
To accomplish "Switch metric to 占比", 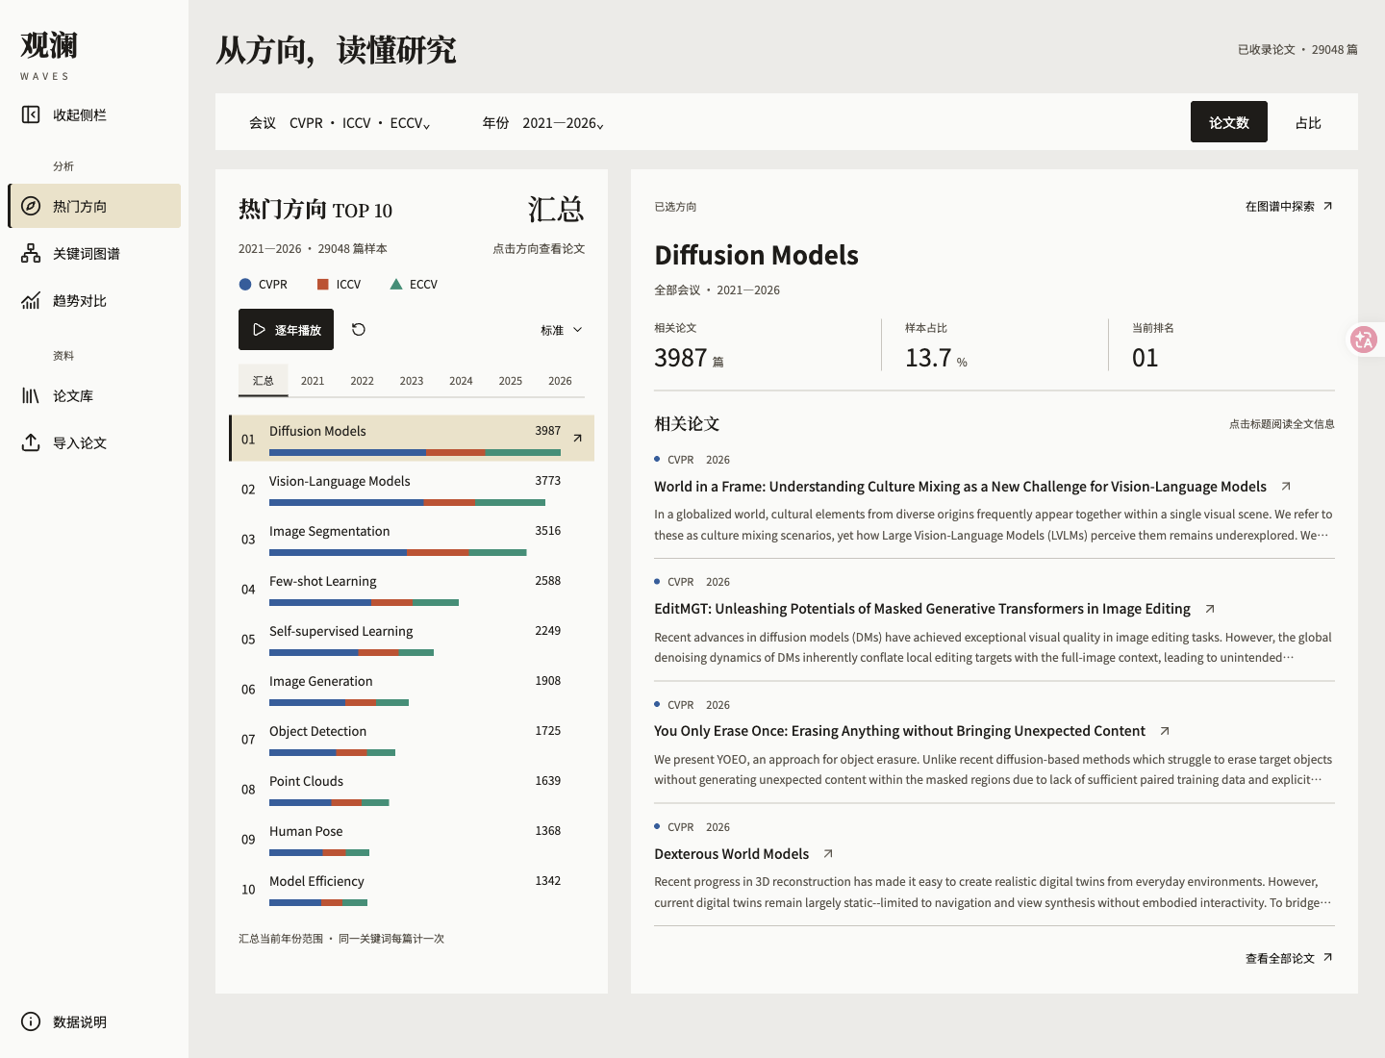I will 1308,122.
